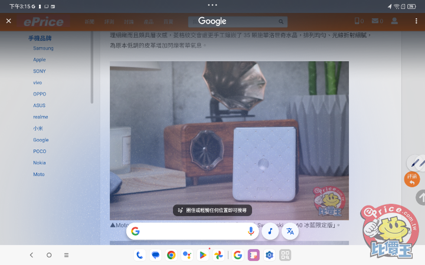425x265 pixels.
Task: Open SONY brand link
Action: click(x=40, y=71)
